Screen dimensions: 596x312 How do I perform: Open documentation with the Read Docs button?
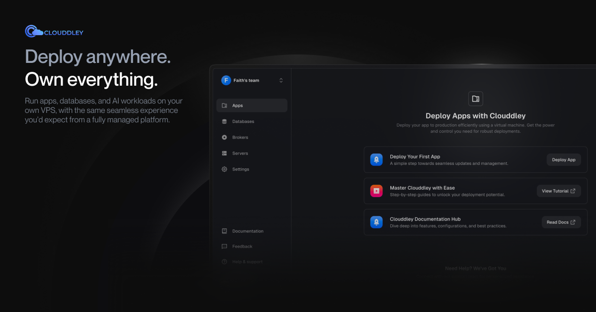click(x=561, y=222)
